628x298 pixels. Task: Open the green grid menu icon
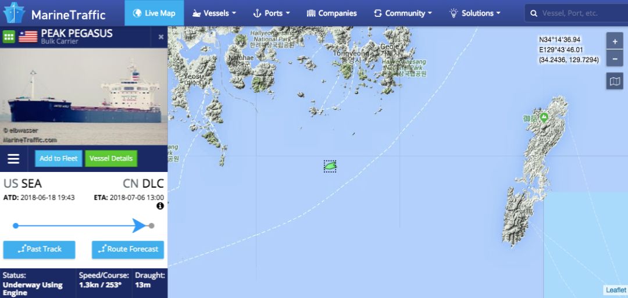tap(9, 37)
